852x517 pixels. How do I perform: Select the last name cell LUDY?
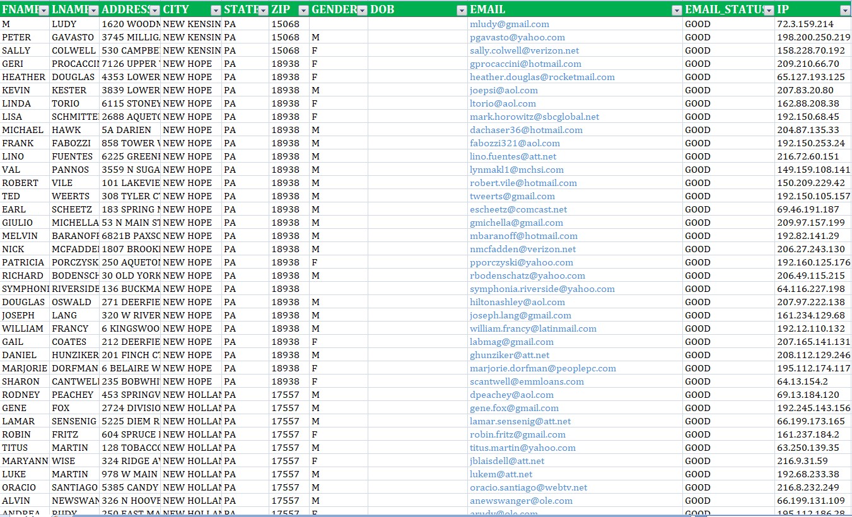coord(74,24)
